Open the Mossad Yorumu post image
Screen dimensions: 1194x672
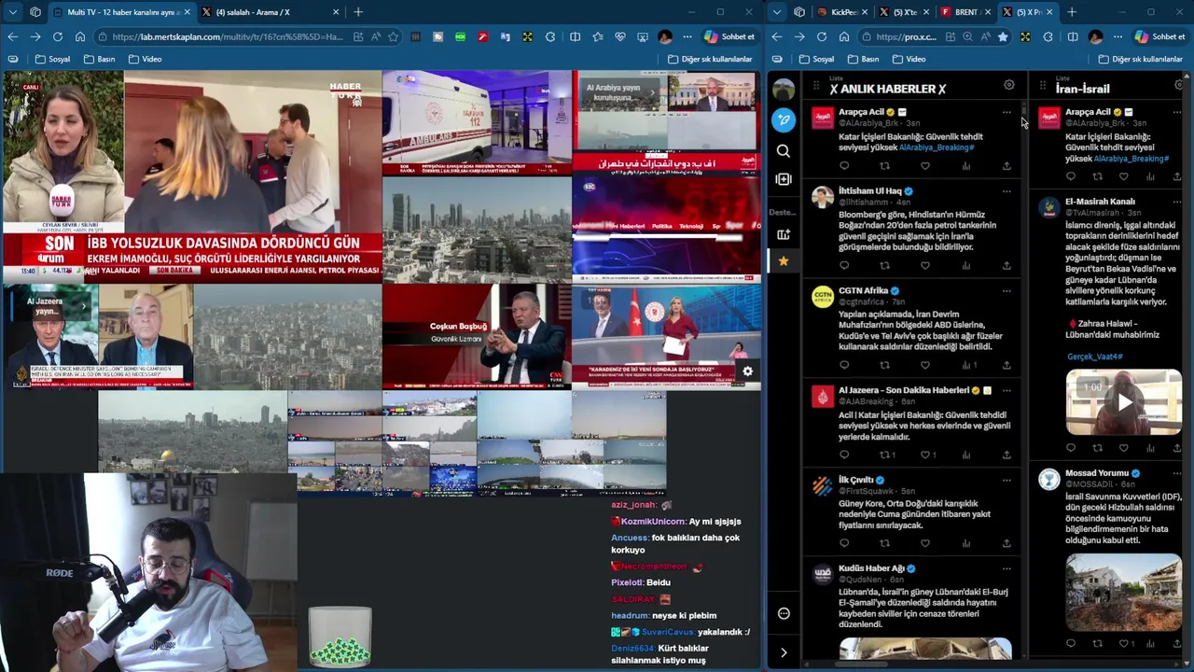click(x=1124, y=592)
